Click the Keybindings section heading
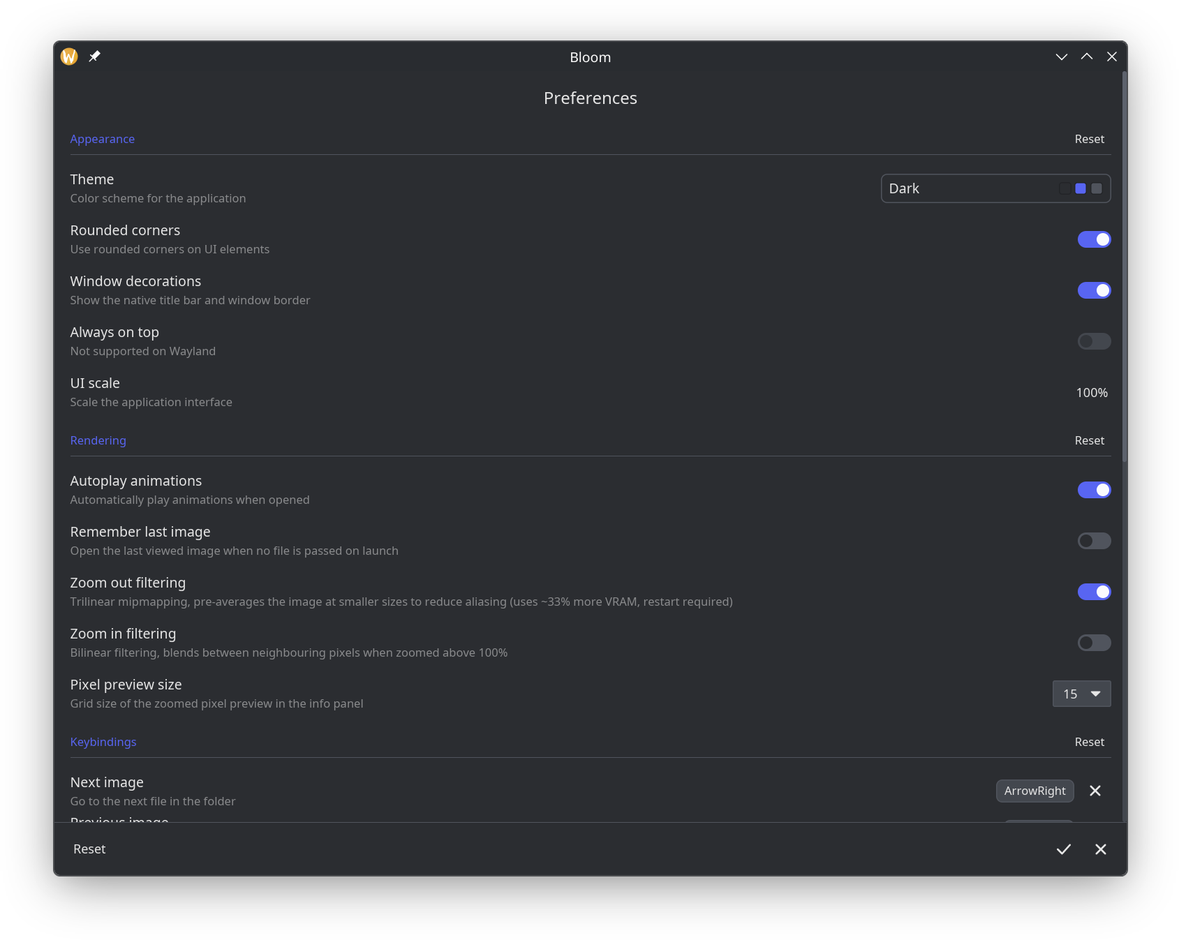Screen dimensions: 1179x940 coord(103,742)
